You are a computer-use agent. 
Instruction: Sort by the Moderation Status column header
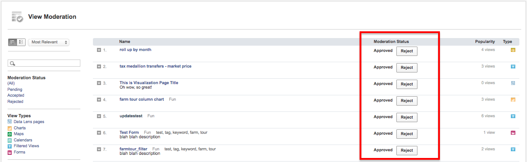[x=391, y=42]
